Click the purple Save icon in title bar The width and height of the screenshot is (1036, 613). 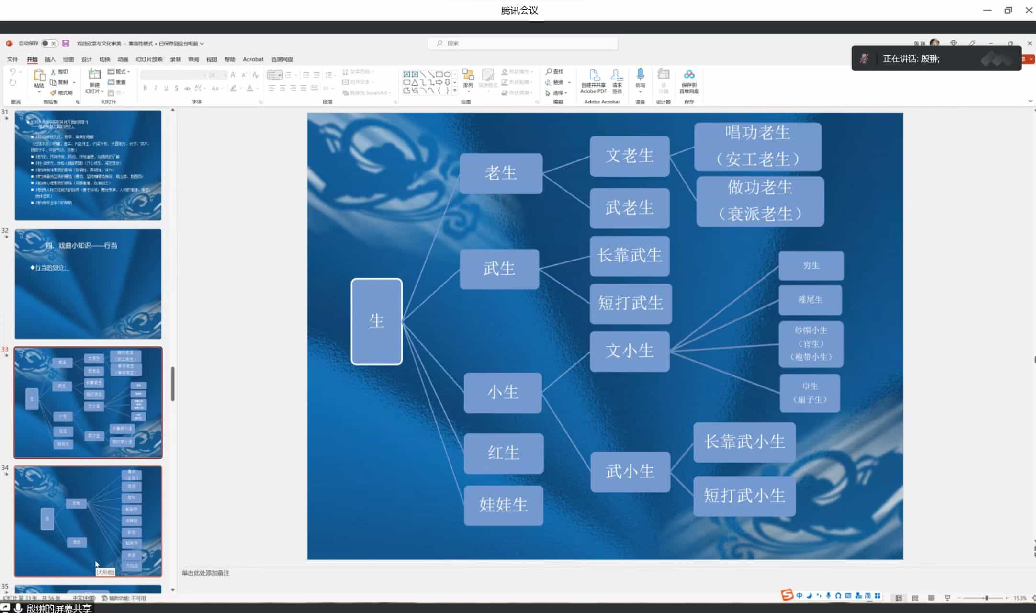66,43
